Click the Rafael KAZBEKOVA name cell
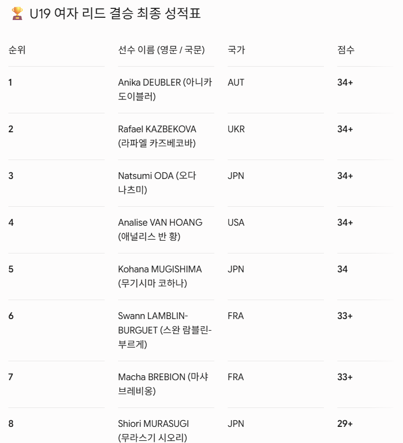403x443 pixels. [x=157, y=136]
